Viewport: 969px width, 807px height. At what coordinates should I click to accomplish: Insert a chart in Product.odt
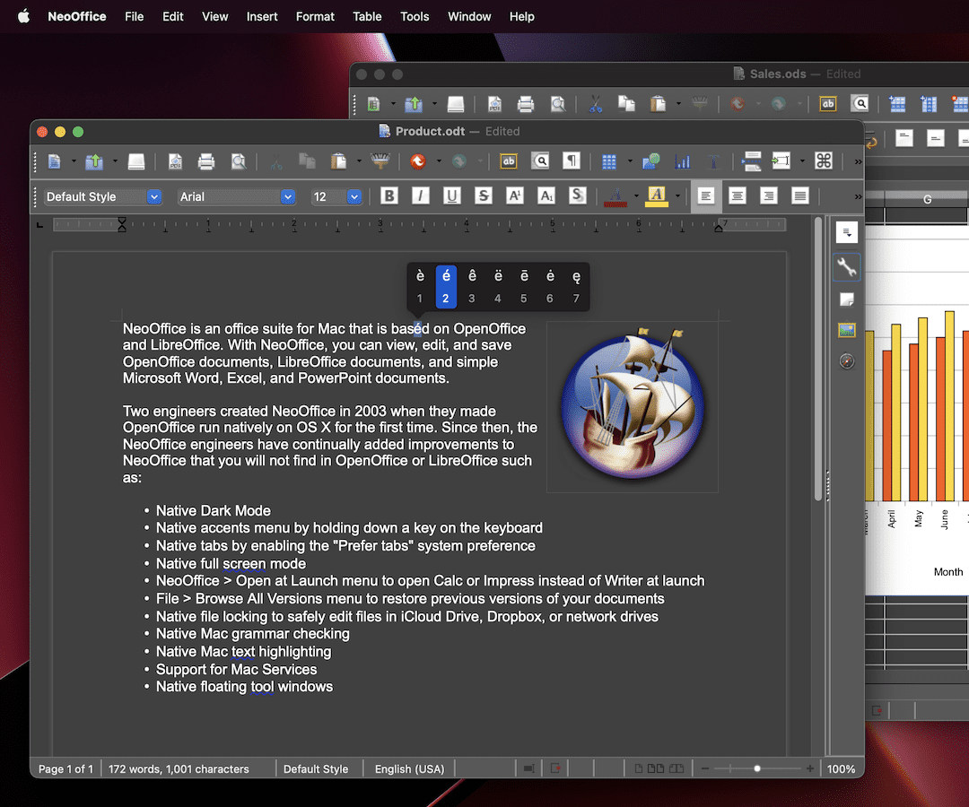tap(683, 161)
